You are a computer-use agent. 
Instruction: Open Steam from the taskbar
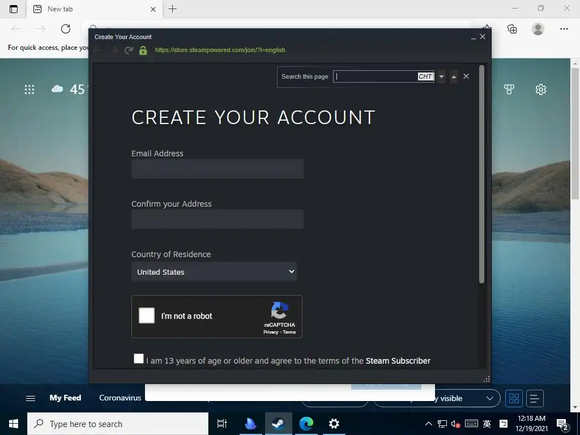click(x=279, y=424)
